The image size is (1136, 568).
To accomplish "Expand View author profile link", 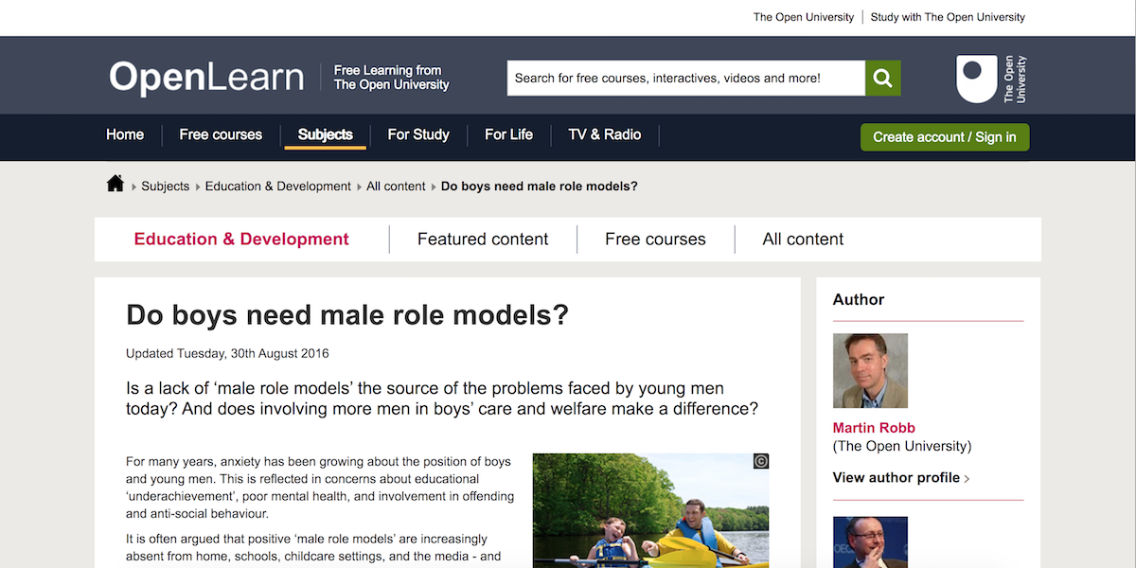I will pyautogui.click(x=900, y=478).
